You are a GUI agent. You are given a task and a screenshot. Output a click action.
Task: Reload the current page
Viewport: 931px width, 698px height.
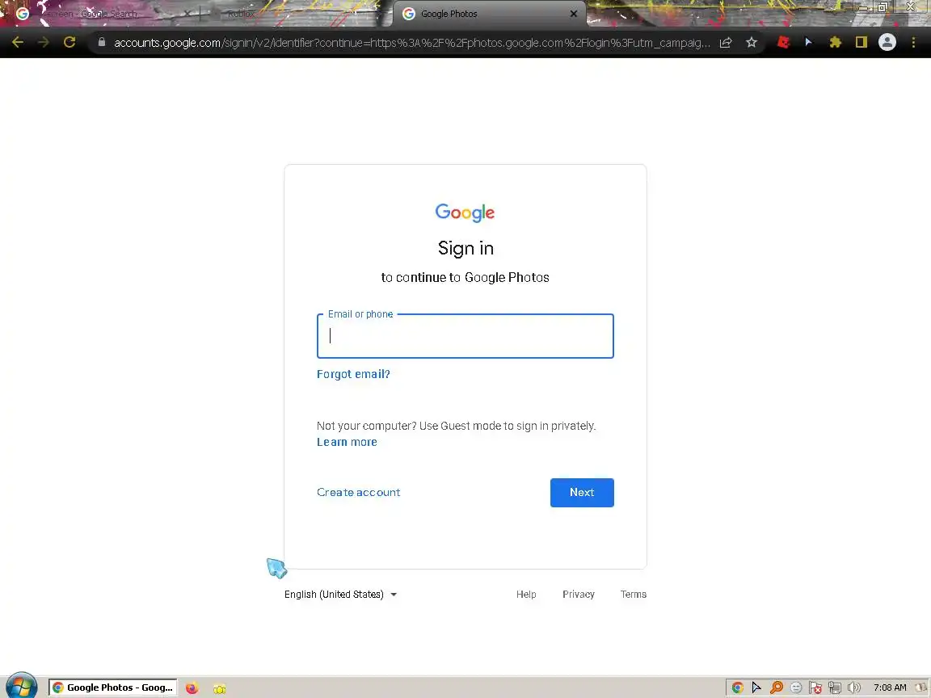(70, 42)
